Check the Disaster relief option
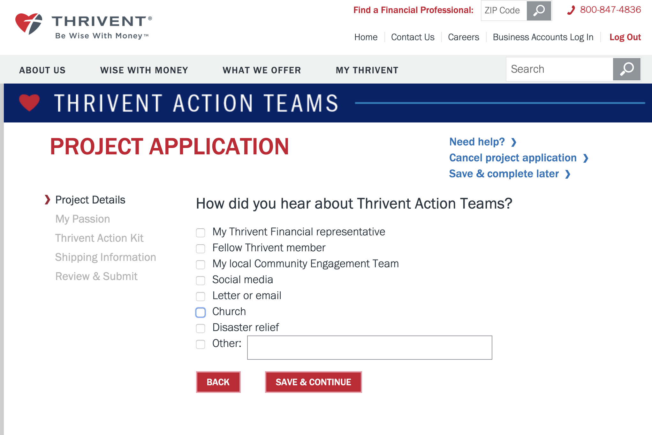 tap(201, 328)
